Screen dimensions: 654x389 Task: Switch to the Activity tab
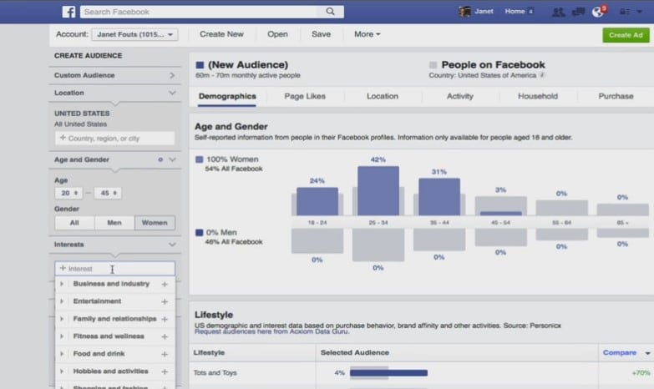(460, 96)
